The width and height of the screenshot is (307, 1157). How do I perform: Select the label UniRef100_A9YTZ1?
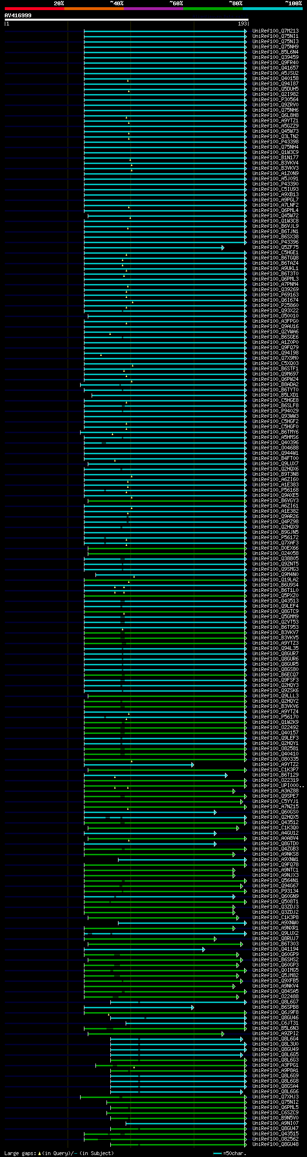(x=275, y=121)
